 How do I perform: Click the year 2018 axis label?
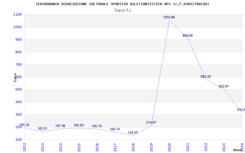click(133, 147)
